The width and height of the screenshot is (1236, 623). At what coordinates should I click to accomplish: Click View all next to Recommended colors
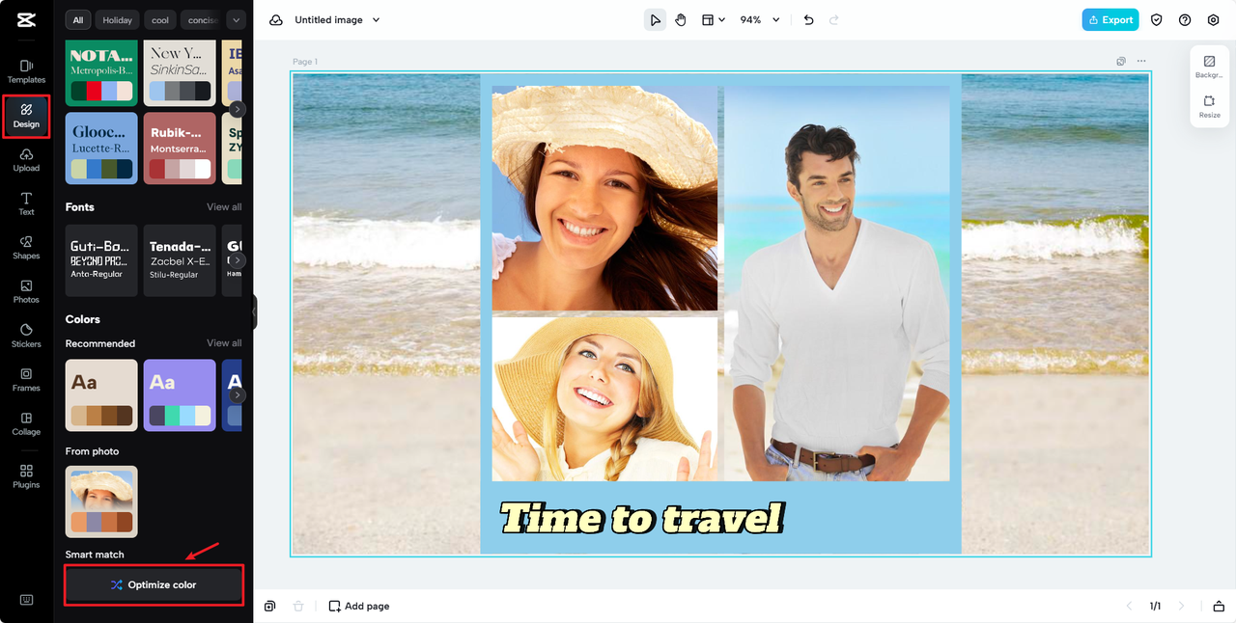[224, 343]
